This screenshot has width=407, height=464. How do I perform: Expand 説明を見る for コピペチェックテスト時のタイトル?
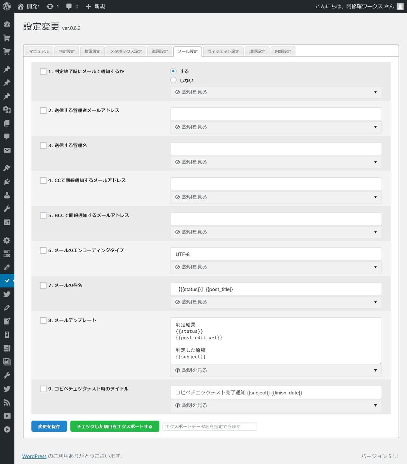coord(276,405)
